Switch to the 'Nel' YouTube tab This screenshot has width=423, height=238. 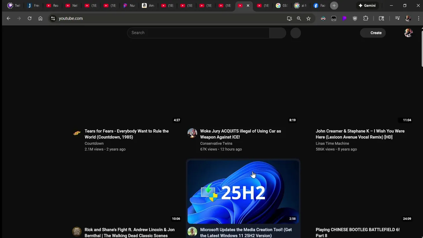tap(71, 6)
